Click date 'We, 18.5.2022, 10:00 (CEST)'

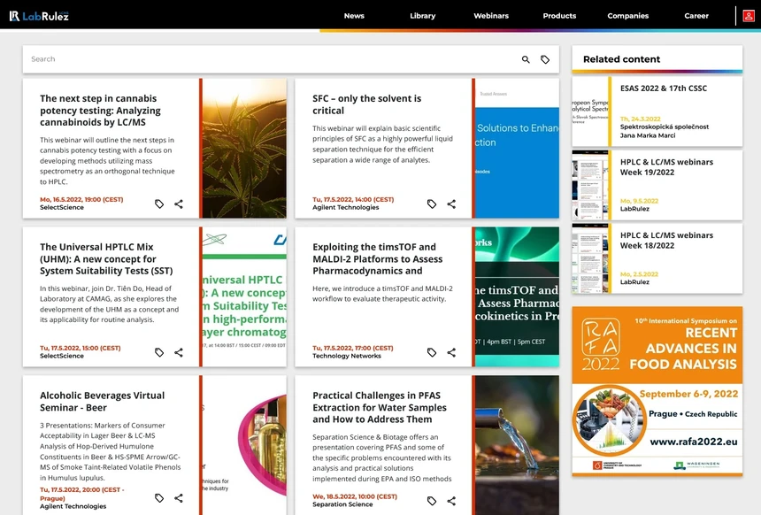tap(355, 496)
